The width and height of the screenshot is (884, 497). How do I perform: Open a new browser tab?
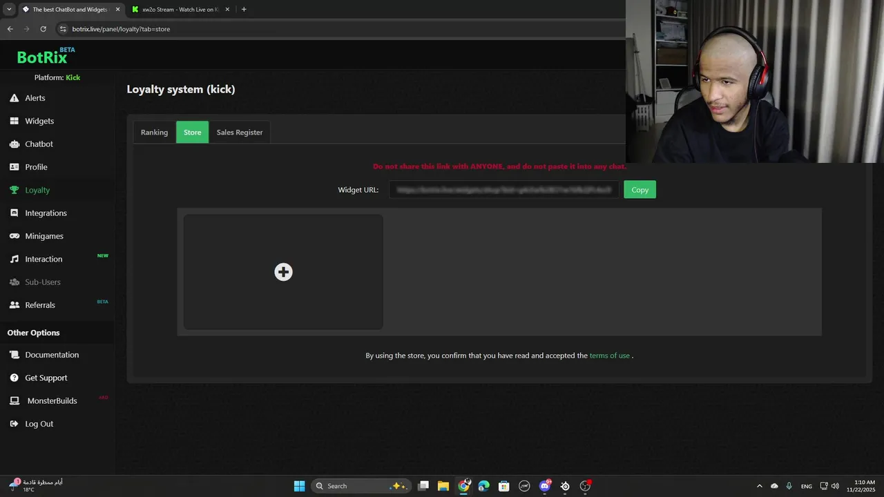(244, 10)
